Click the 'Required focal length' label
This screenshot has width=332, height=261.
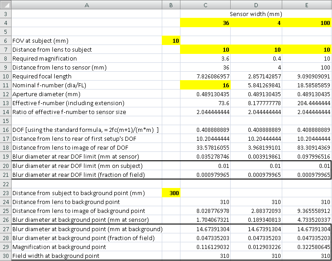tap(42, 77)
